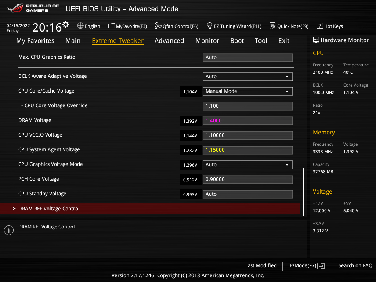Viewport: 376px width, 282px height.
Task: Switch to EzMode using exit arrow icon
Action: coord(322,266)
